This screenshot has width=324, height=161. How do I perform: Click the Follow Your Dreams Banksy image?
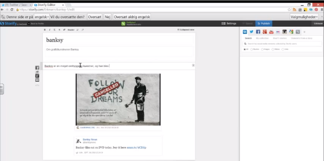118,100
